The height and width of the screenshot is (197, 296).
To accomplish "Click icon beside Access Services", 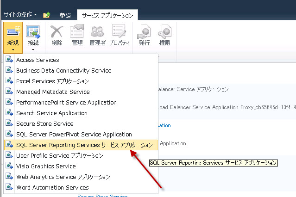I will pyautogui.click(x=9, y=59).
